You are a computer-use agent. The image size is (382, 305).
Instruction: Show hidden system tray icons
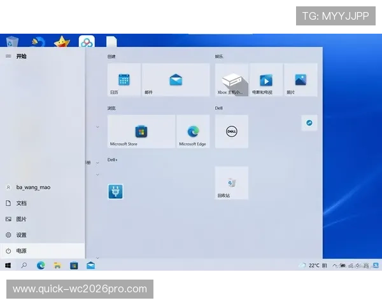click(335, 266)
